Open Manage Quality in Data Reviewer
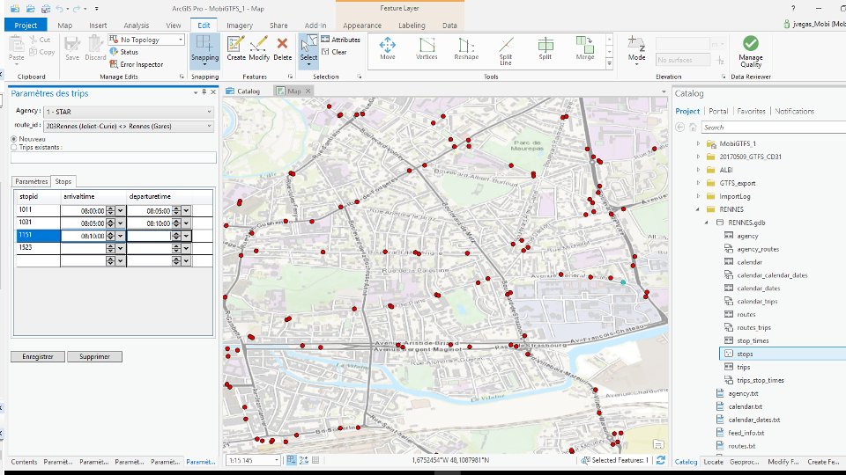 (751, 52)
